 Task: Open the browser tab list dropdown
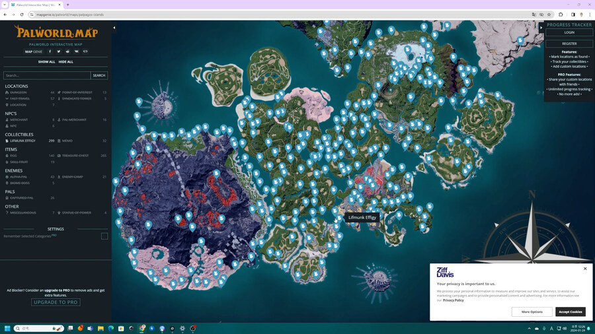point(5,5)
